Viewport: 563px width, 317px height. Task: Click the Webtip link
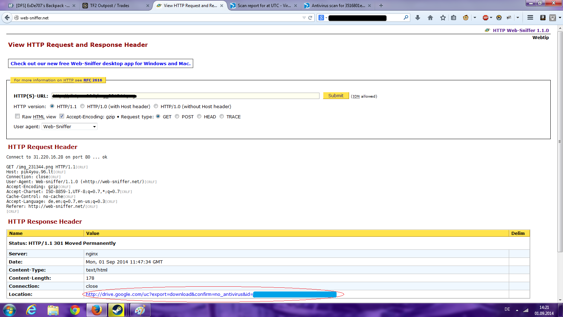pyautogui.click(x=540, y=37)
